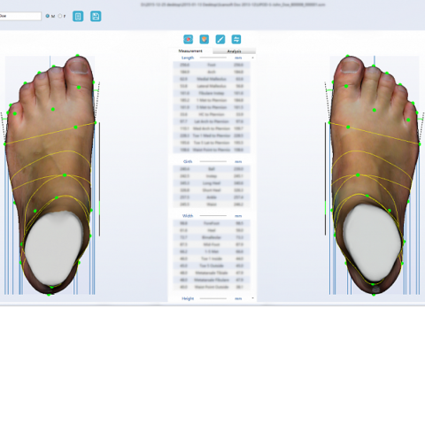Screen dimensions: 425x425
Task: Expand the Height section arrow
Action: point(252,298)
